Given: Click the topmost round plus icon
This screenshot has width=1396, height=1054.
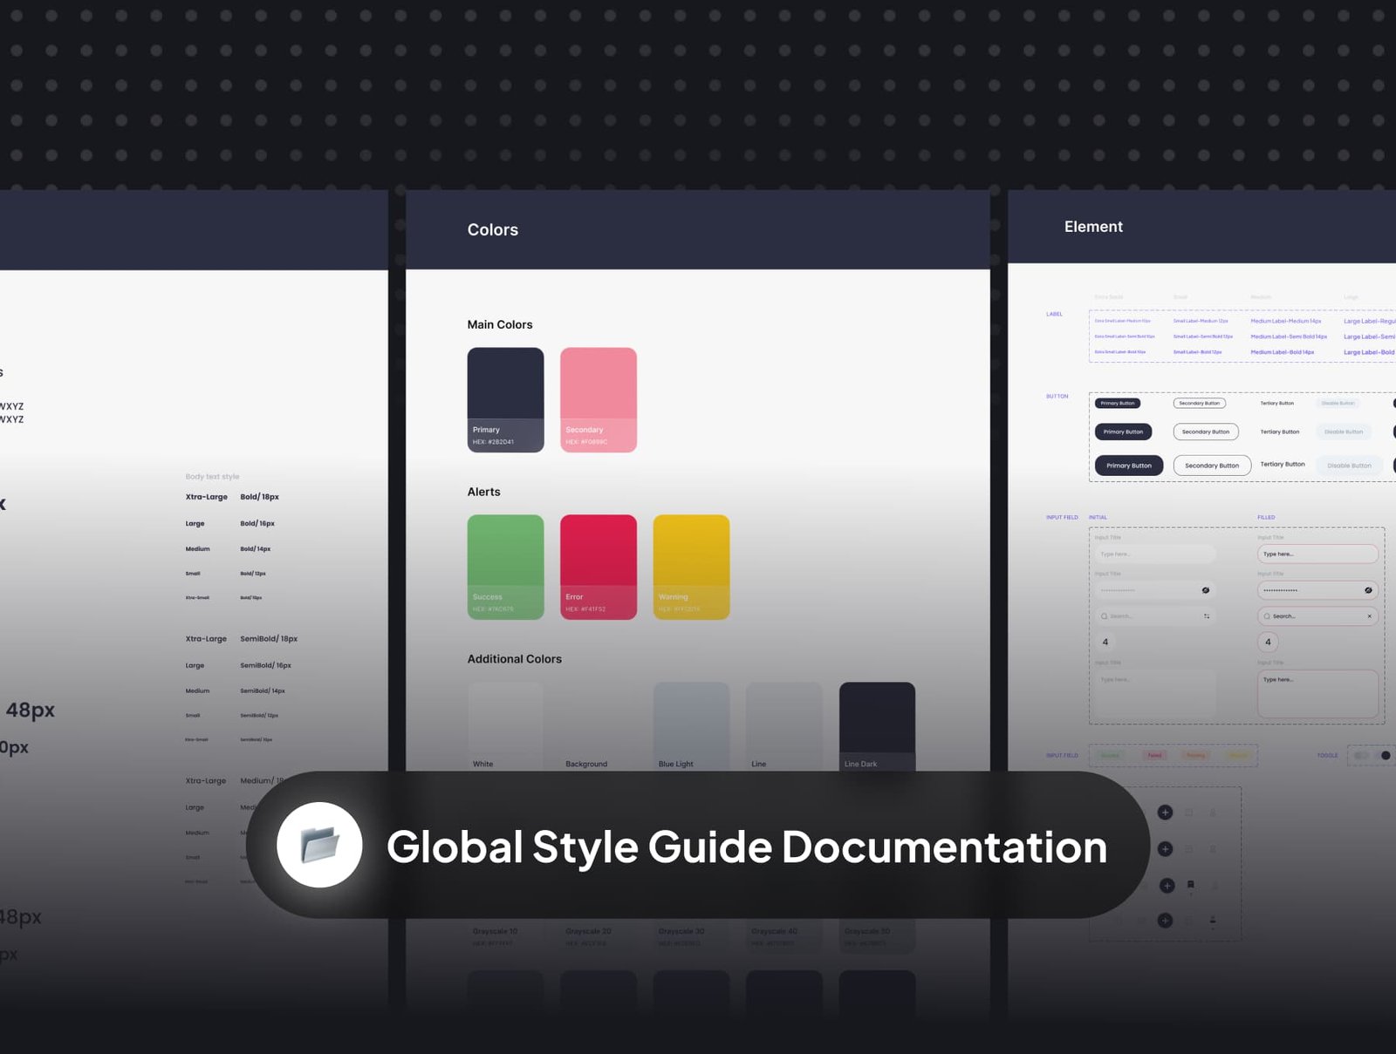Looking at the screenshot, I should coord(1165,813).
